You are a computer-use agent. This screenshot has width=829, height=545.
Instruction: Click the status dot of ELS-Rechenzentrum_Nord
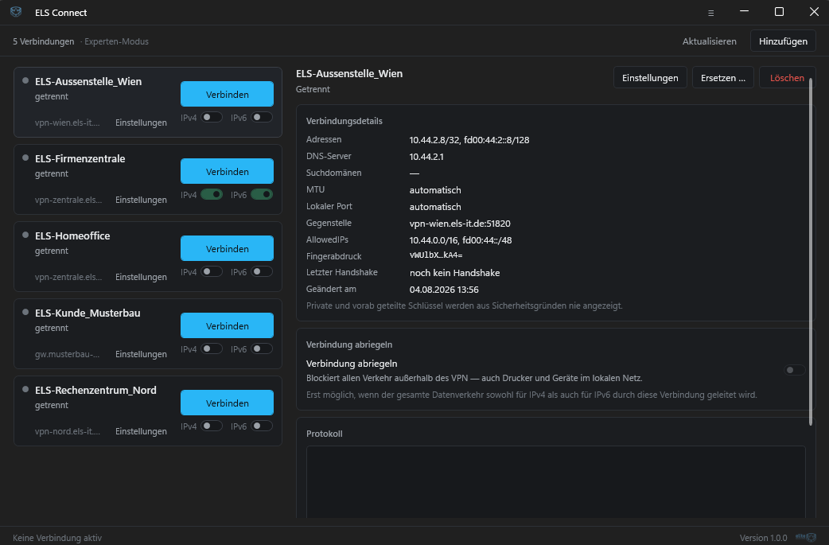(25, 390)
